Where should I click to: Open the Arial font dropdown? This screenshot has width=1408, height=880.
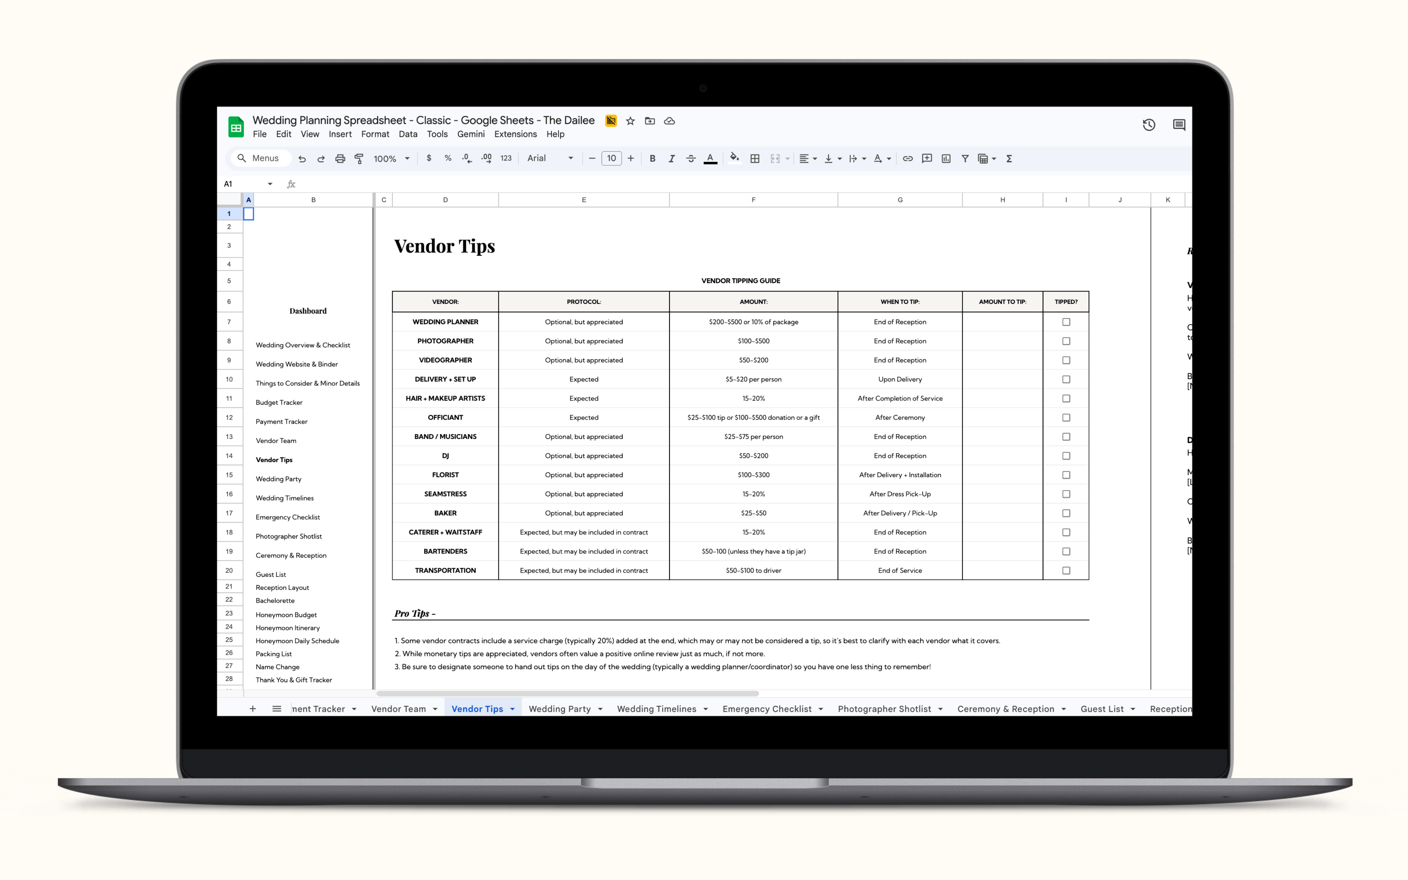[550, 158]
